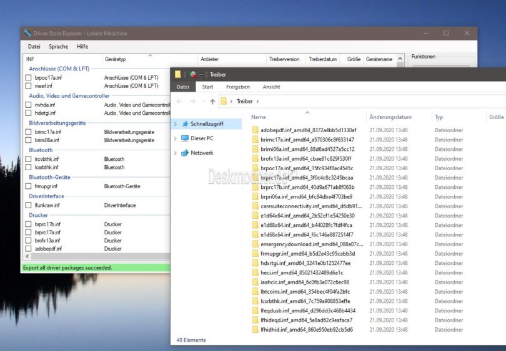This screenshot has height=351, width=506.
Task: Click the properties icon in quick access toolbar
Action: (193, 74)
